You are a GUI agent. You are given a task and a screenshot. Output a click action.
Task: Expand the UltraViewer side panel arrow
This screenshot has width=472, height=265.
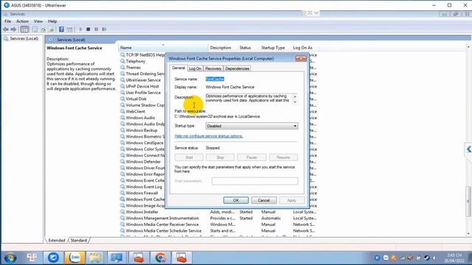tap(469, 149)
